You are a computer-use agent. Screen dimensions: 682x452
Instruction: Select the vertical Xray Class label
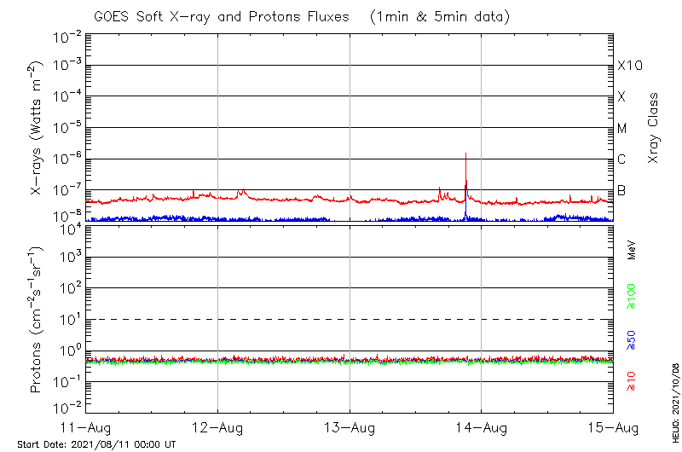(x=654, y=130)
